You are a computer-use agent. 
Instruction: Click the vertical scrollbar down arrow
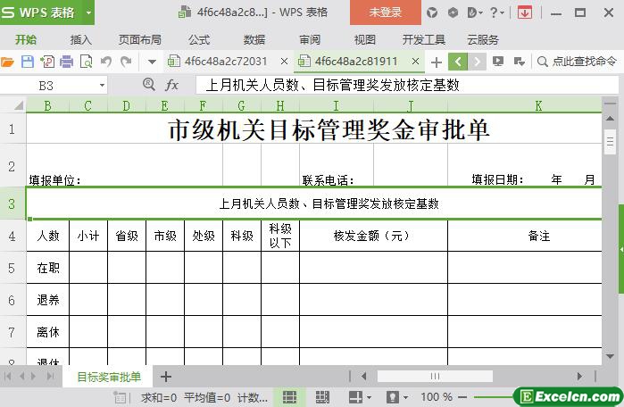click(x=610, y=356)
